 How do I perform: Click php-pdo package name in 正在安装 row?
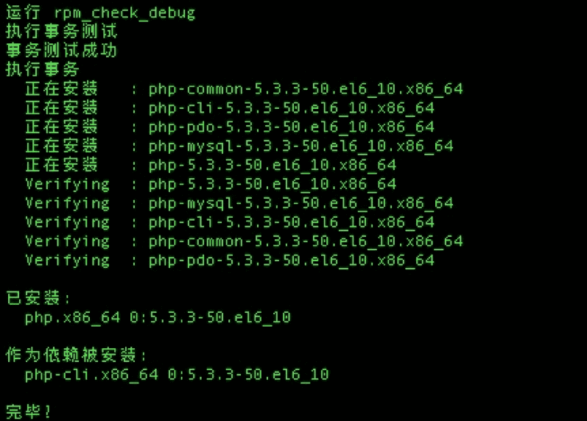pyautogui.click(x=291, y=127)
